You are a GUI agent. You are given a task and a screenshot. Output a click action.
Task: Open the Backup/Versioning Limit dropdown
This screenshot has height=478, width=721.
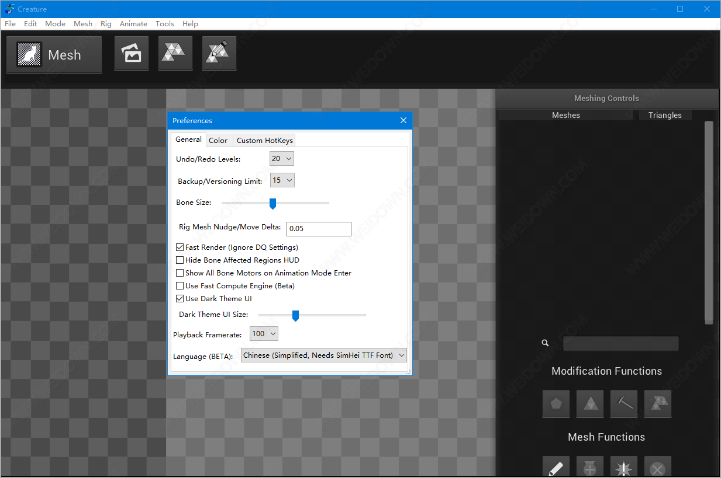[282, 180]
